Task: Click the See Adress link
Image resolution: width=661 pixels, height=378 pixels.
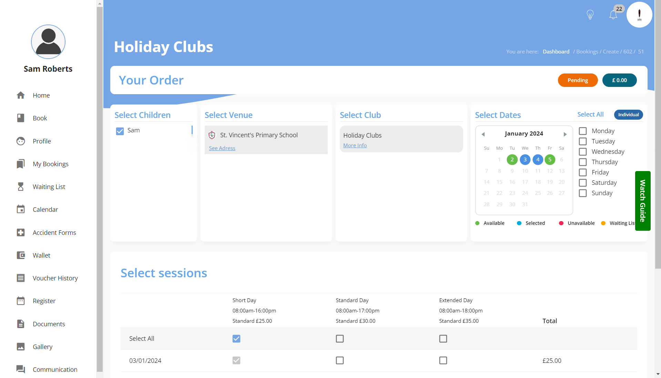Action: [x=222, y=148]
